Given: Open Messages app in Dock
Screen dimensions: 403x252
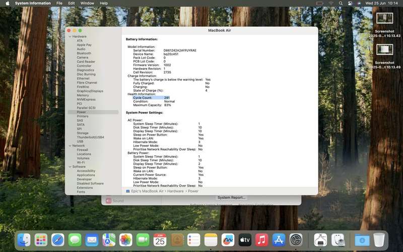Looking at the screenshot, I should click(75, 240).
